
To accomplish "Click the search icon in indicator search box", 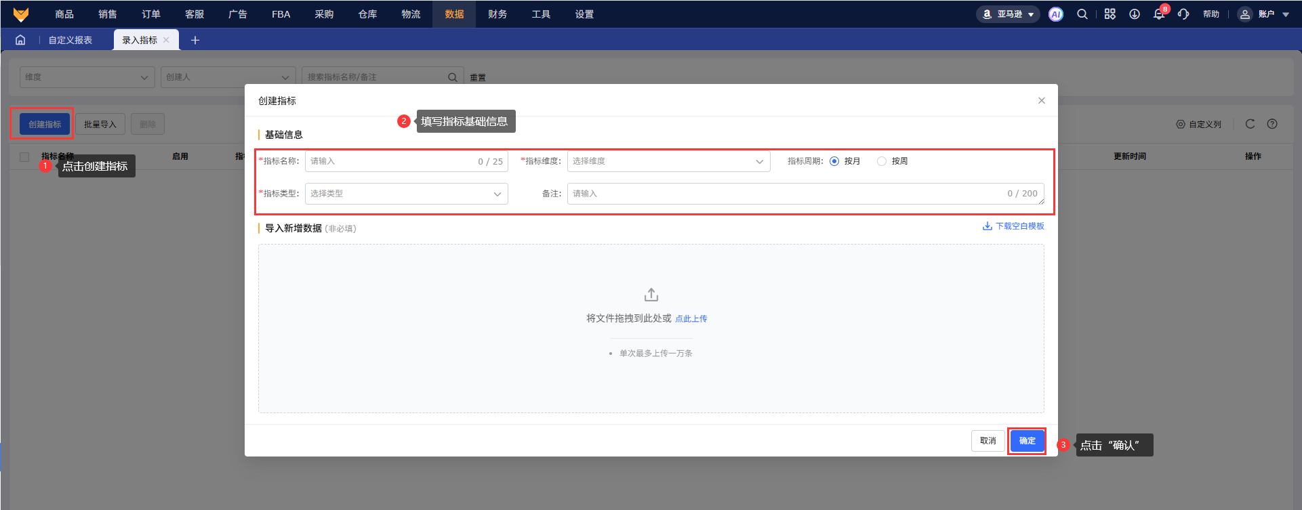I will [453, 77].
